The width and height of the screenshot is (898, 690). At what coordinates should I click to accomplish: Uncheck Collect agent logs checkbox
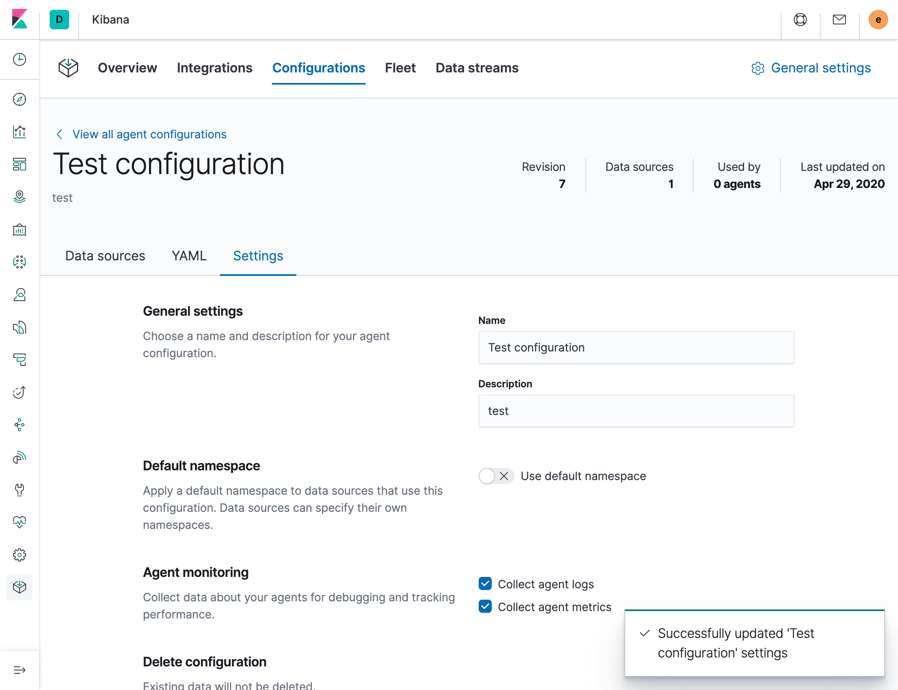coord(485,584)
